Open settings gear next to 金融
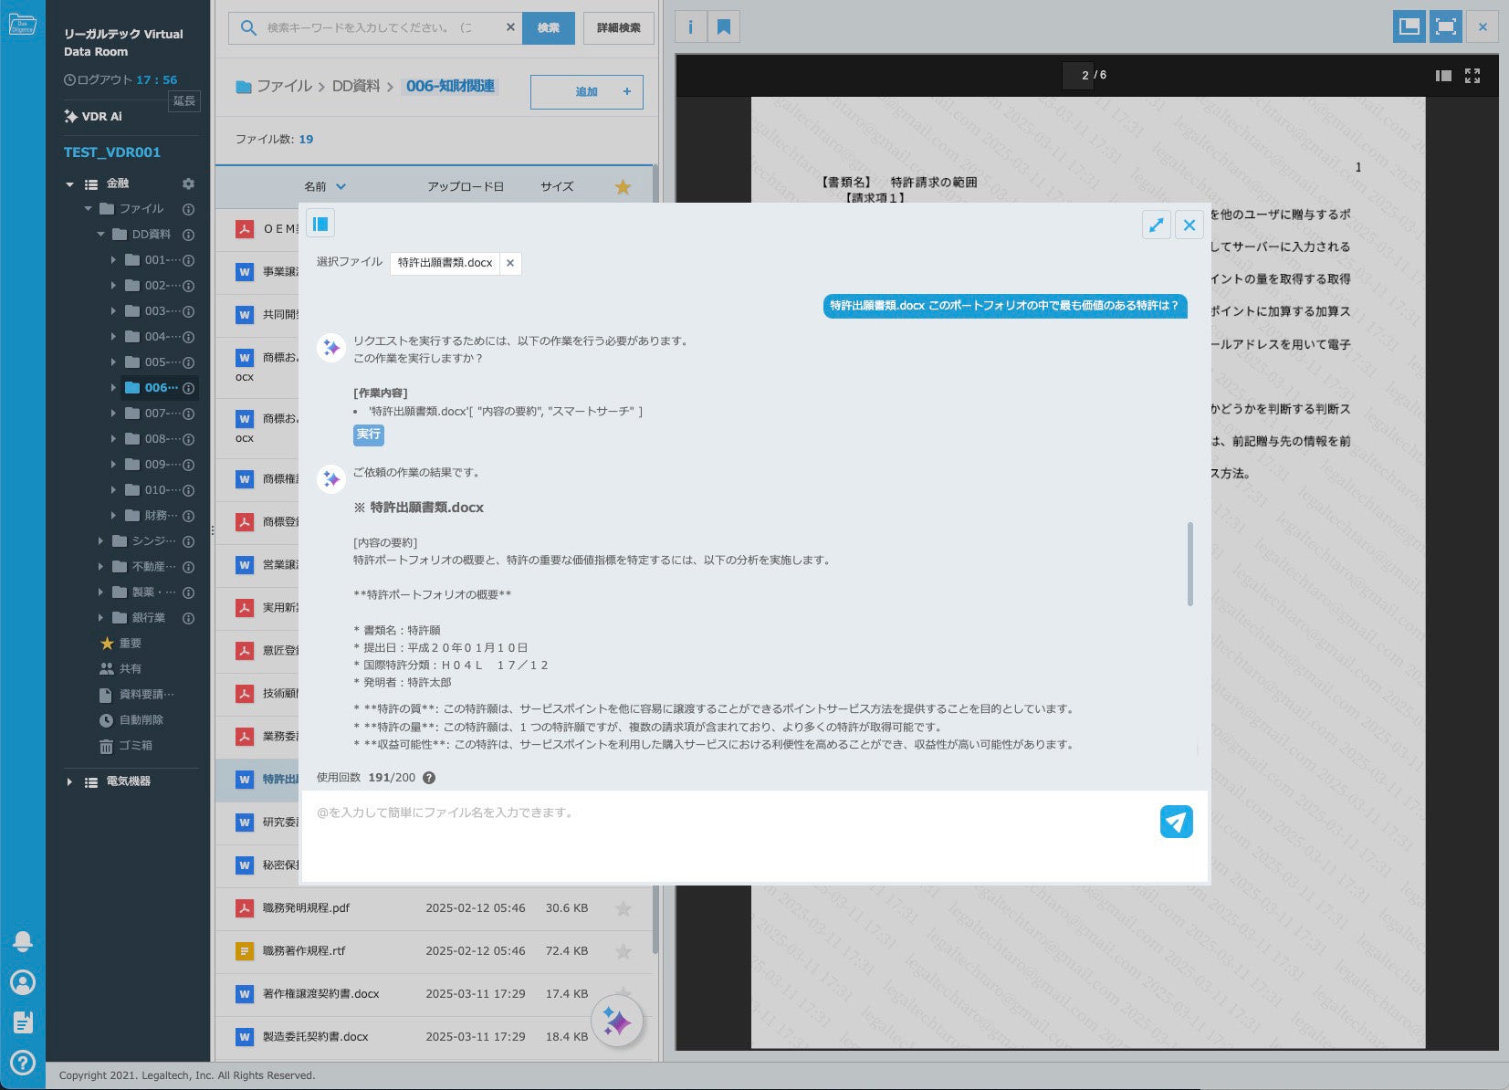Image resolution: width=1509 pixels, height=1090 pixels. [188, 183]
